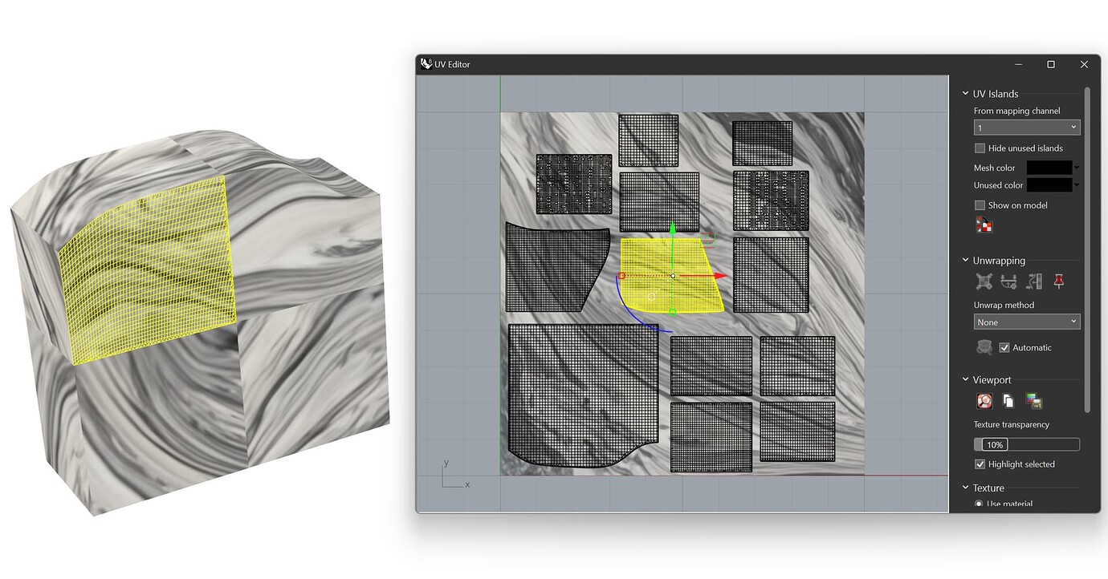This screenshot has width=1108, height=579.
Task: Enable Hide unused islands
Action: click(980, 148)
